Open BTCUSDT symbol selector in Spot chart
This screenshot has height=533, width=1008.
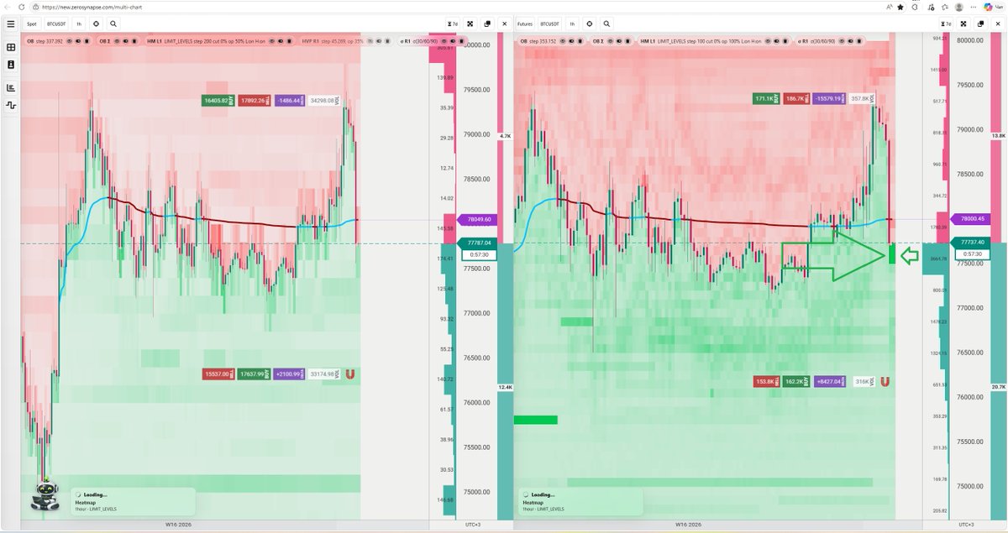point(56,24)
